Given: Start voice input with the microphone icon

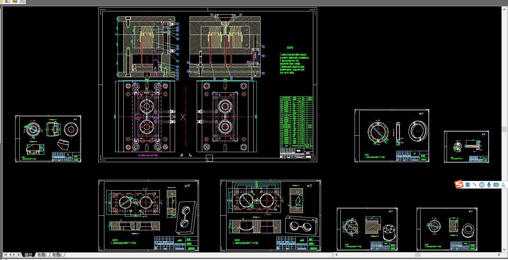Looking at the screenshot, I should coord(489,185).
